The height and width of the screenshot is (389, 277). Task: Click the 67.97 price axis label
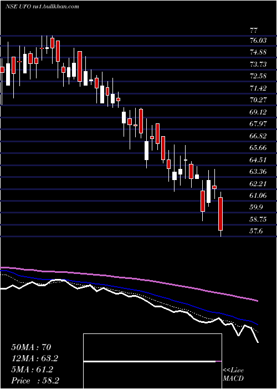click(258, 124)
